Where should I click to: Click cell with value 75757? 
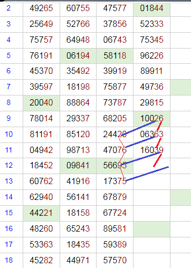41,40
